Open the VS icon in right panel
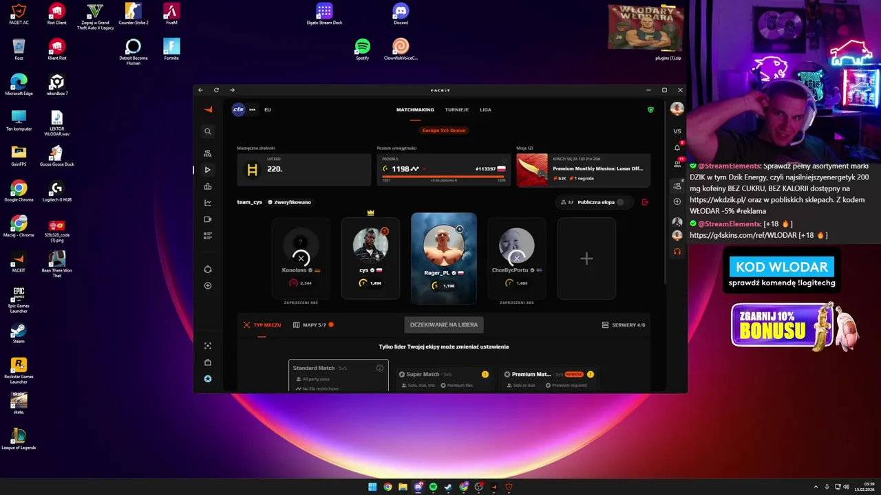 click(677, 131)
